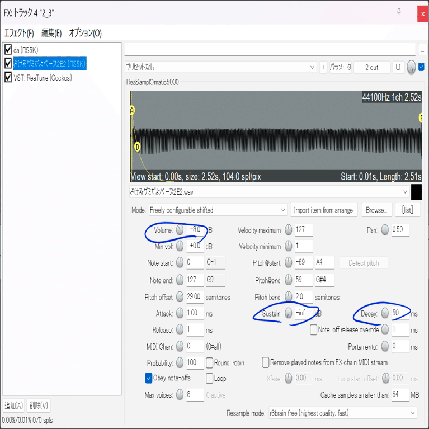The image size is (429, 429).
Task: Open the 編集(E) menu
Action: coord(51,33)
